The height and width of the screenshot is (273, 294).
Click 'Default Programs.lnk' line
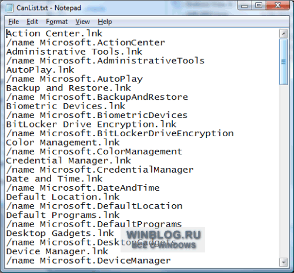tap(63, 215)
